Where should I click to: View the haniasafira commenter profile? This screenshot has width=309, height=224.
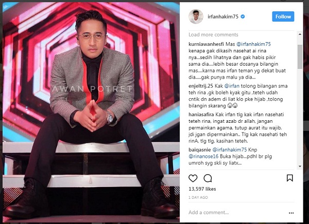click(x=201, y=115)
